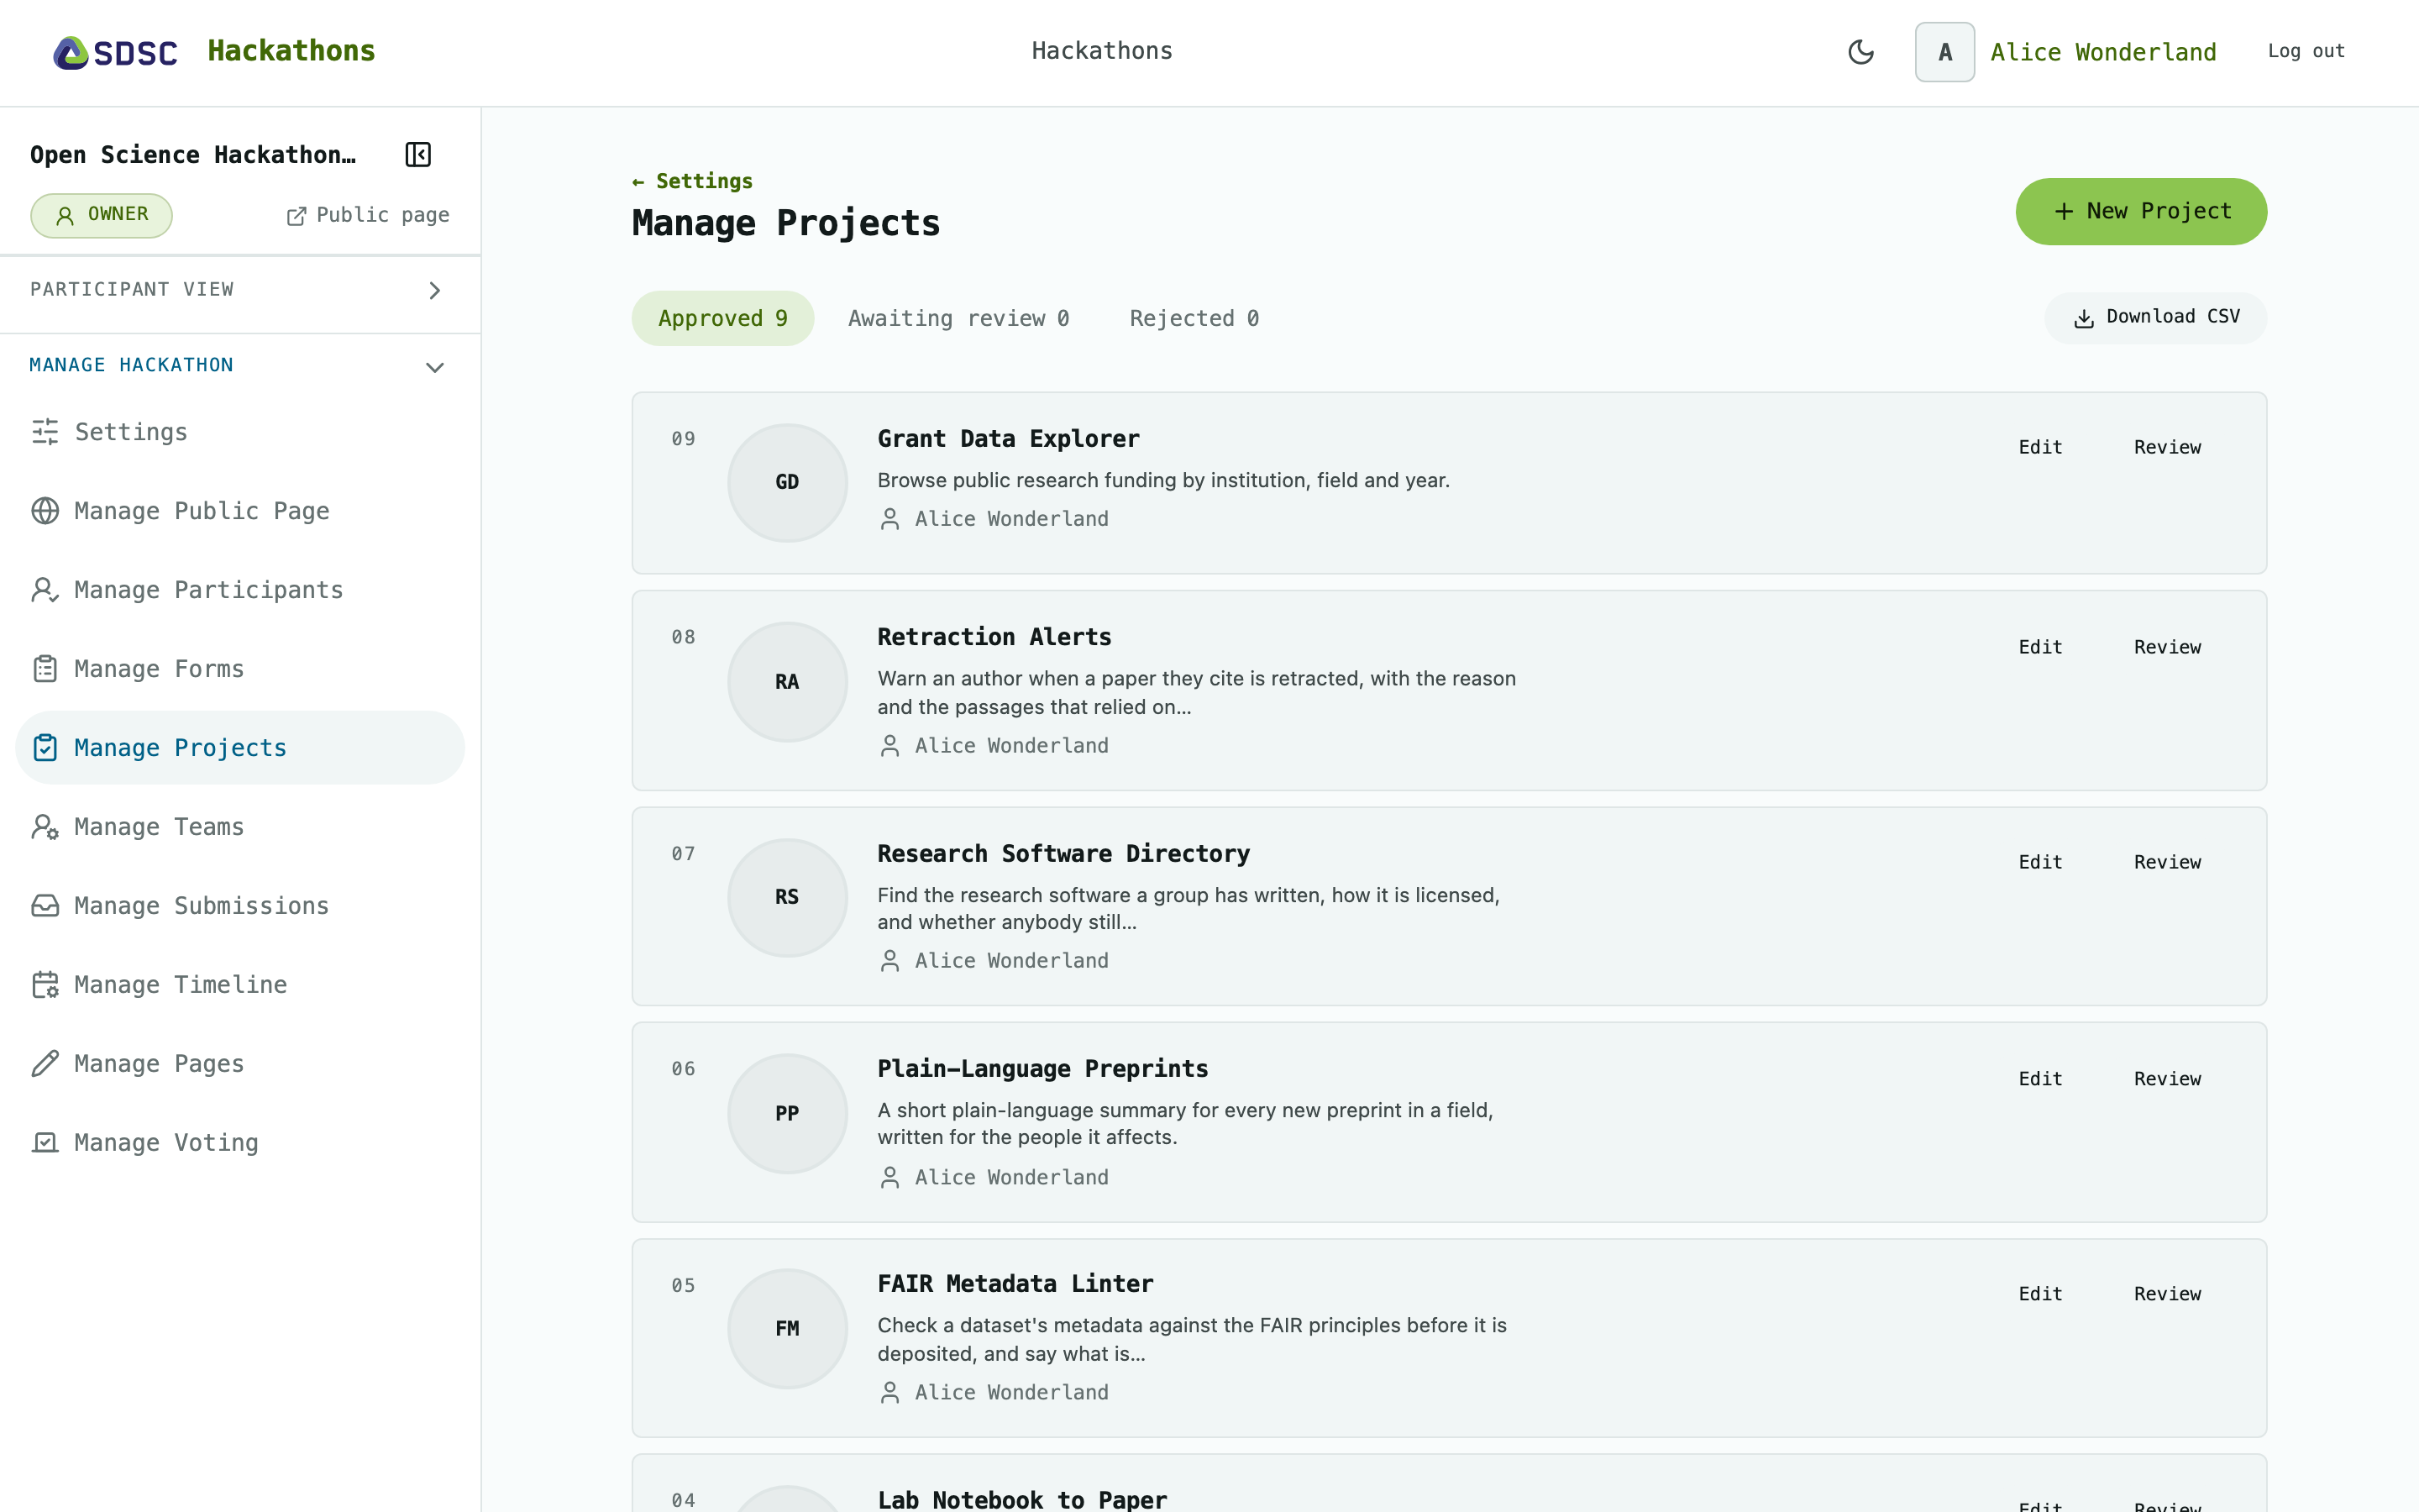The width and height of the screenshot is (2419, 1512).
Task: Click the Open Science Hackathon sidebar title
Action: pos(193,155)
